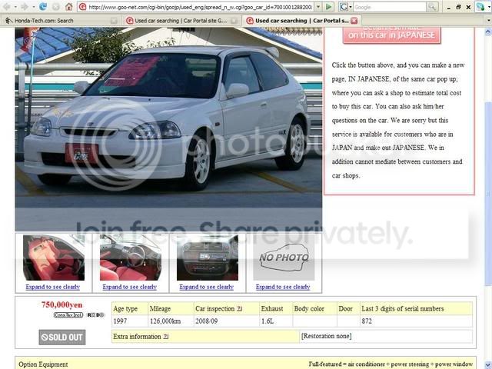492x369 pixels.
Task: Click Expand to see clearly under first thumbnail
Action: point(53,287)
